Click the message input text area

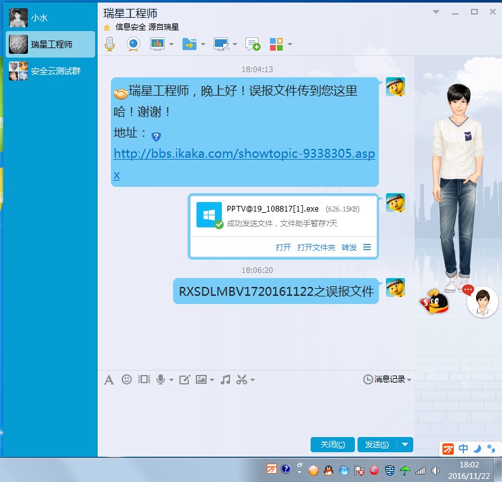(255, 411)
